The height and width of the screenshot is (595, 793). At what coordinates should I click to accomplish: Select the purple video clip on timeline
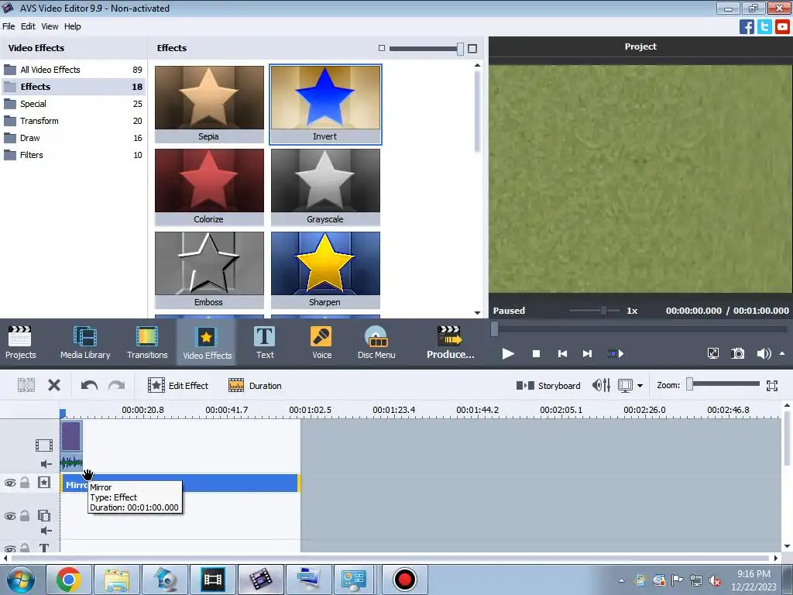point(71,436)
